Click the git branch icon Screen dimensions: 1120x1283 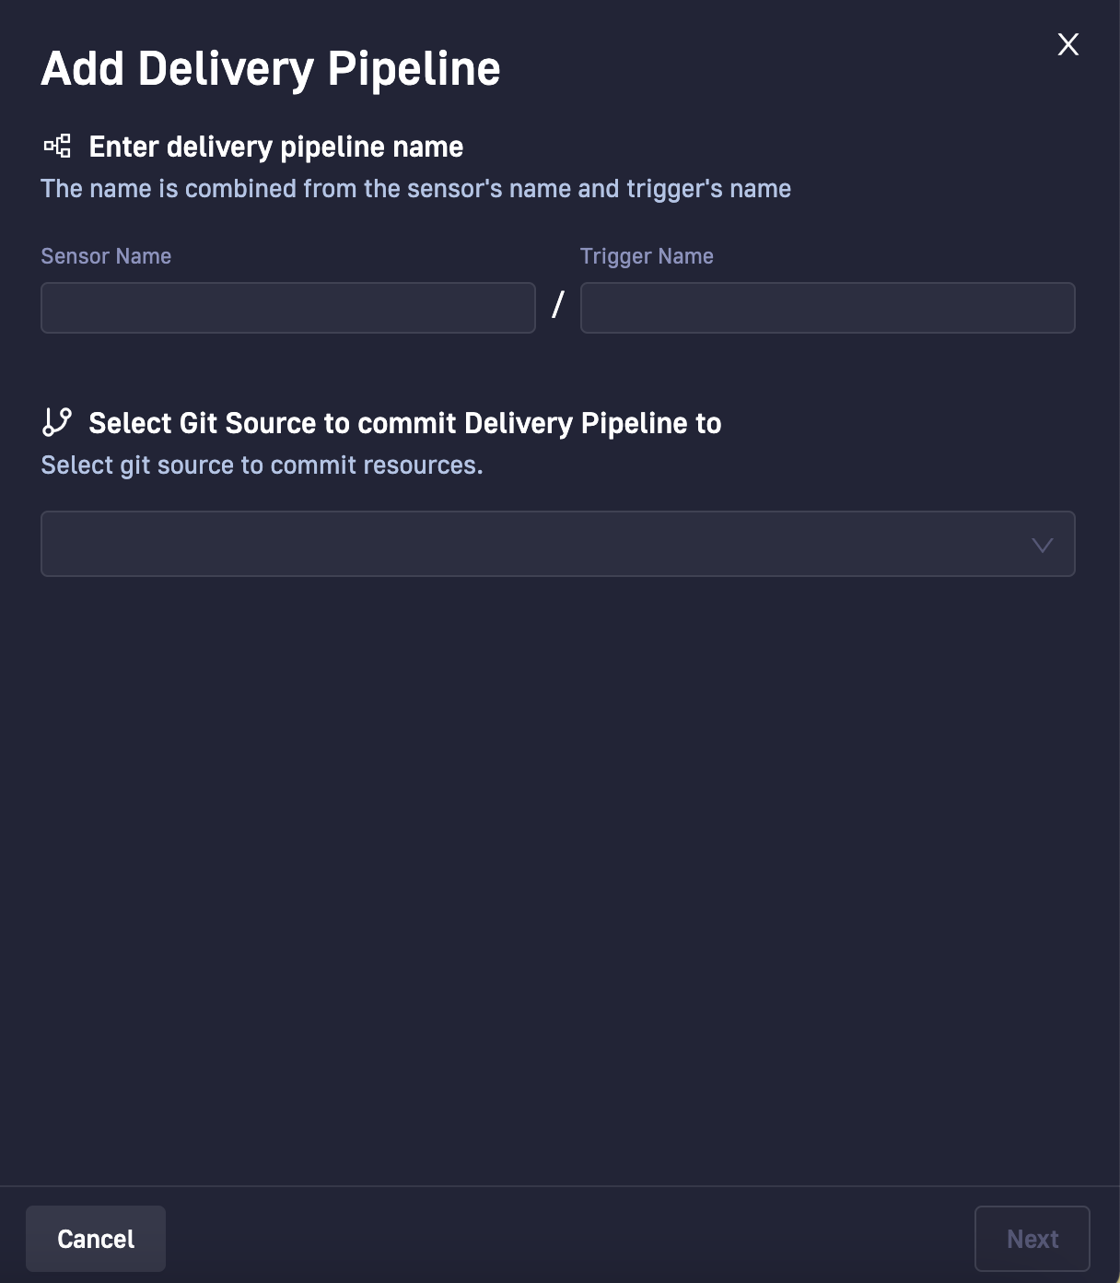pos(57,422)
